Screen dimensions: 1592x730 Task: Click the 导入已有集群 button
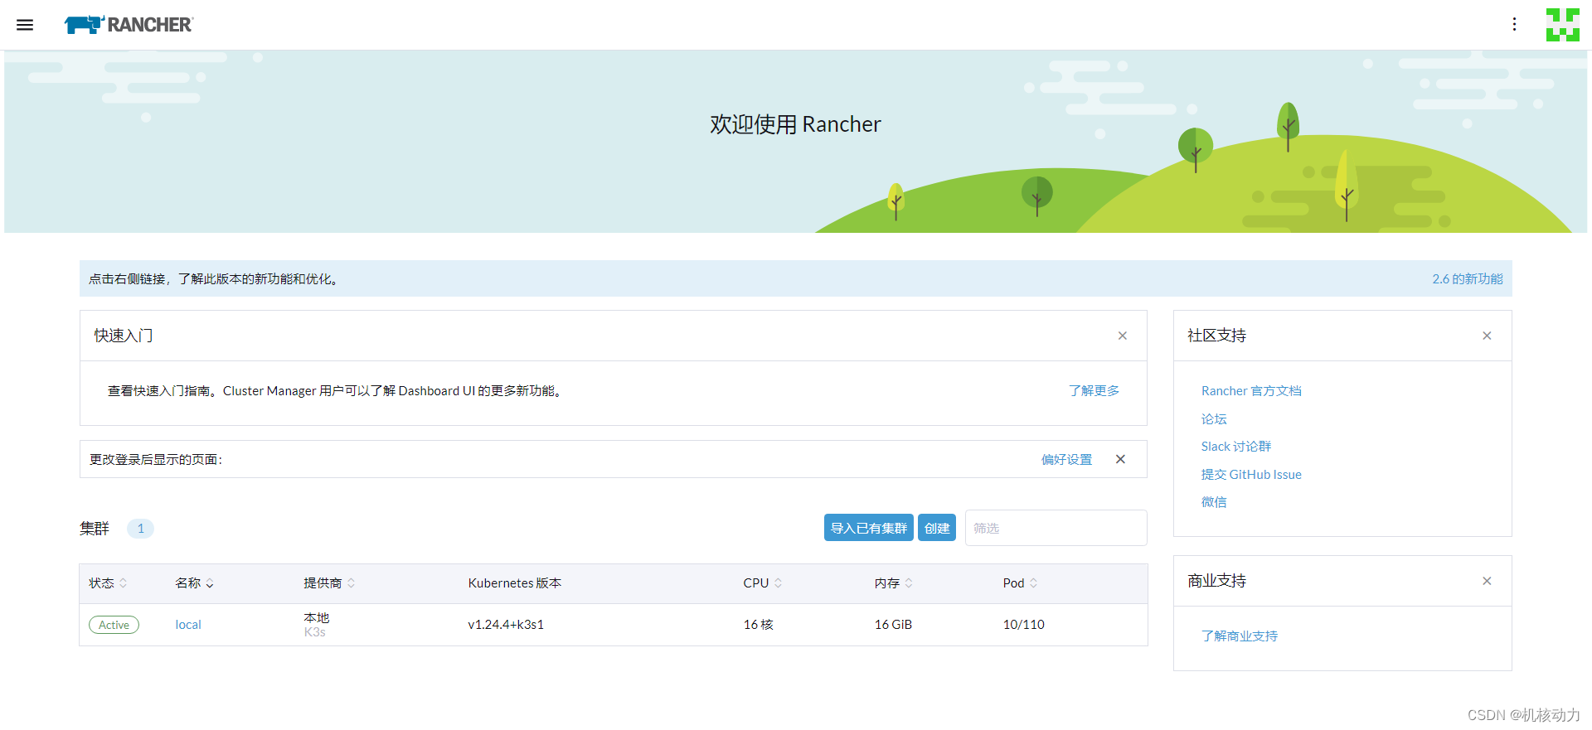tap(869, 528)
